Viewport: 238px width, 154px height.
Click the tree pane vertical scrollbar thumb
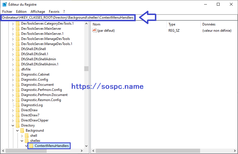(86, 69)
